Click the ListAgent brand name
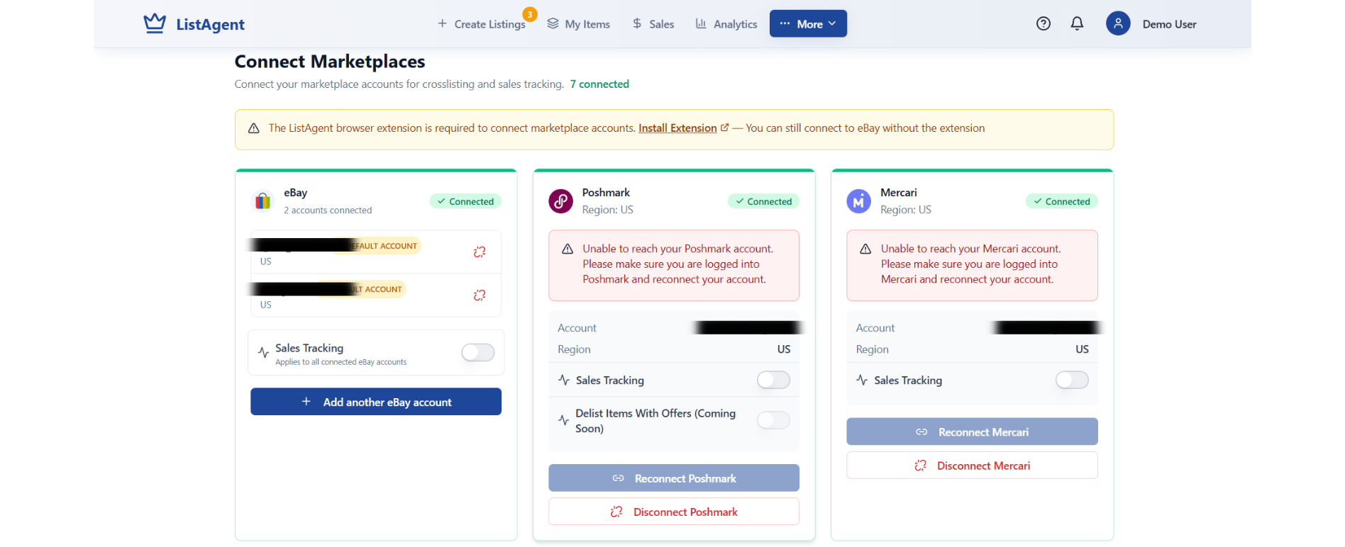This screenshot has height=547, width=1345. click(210, 24)
